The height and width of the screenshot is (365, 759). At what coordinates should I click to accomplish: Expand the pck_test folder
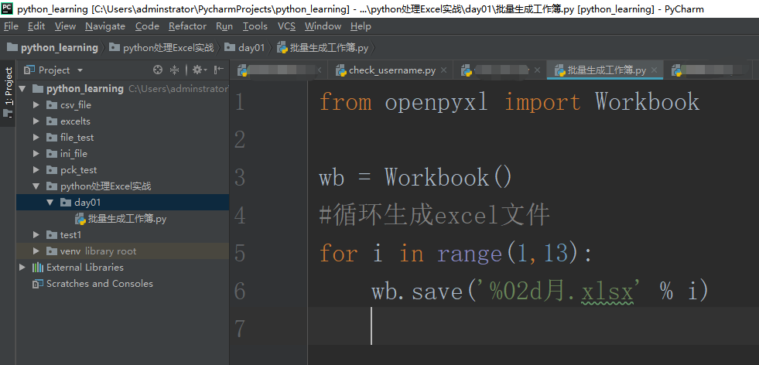[x=36, y=170]
